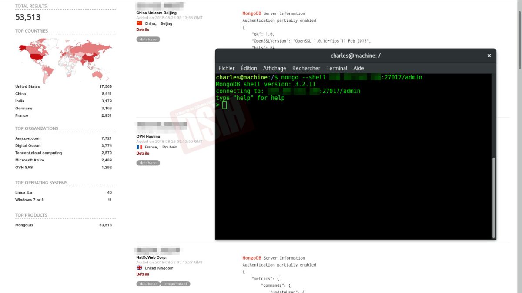Click the France flag icon
The width and height of the screenshot is (522, 293).
[139, 147]
